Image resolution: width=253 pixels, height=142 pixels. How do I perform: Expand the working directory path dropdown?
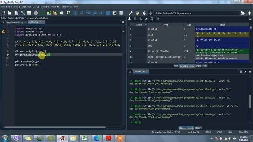click(238, 13)
